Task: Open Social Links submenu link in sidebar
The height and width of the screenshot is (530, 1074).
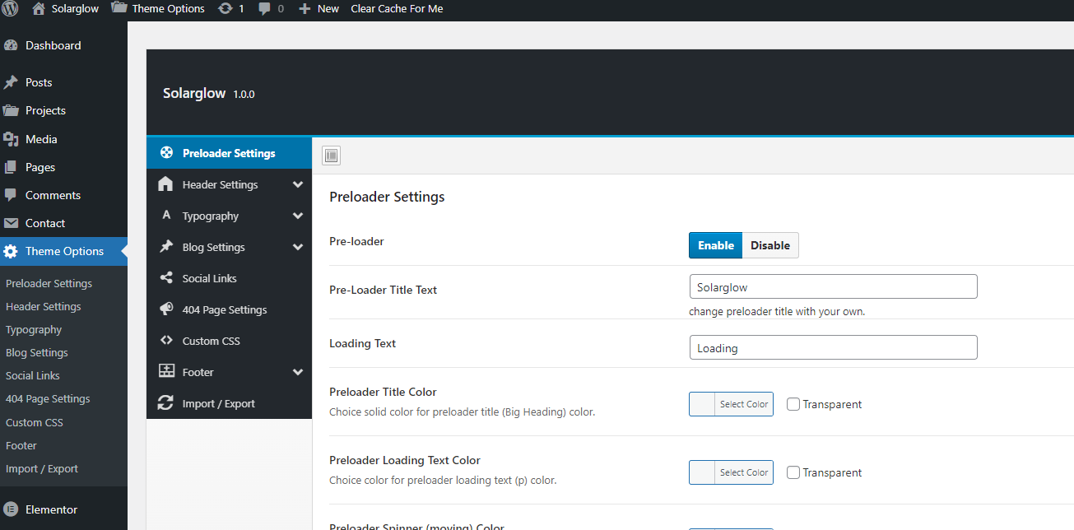Action: tap(33, 375)
